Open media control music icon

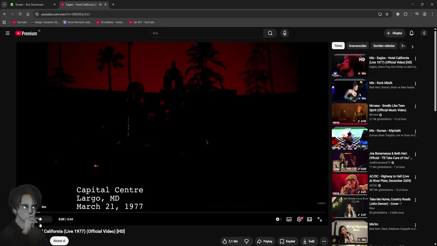(417, 14)
